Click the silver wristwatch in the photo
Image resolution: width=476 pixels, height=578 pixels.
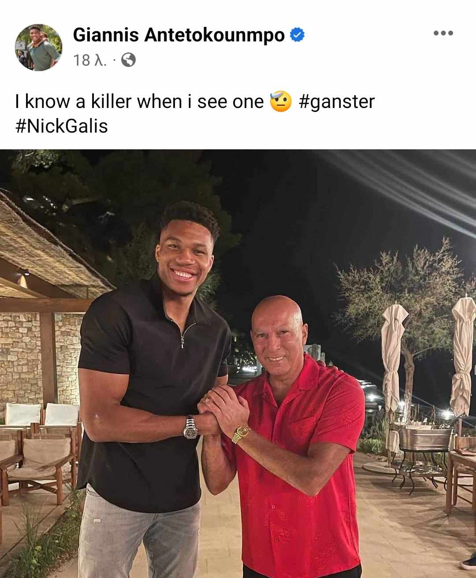pos(190,427)
